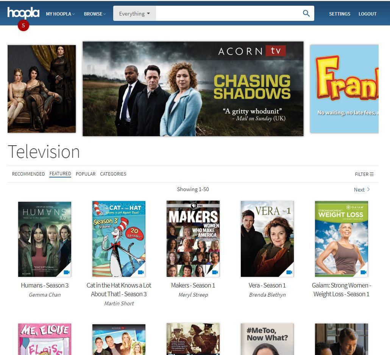Screen dimensions: 390x355
Task: Open the Humans - Season 3 title link
Action: [x=45, y=285]
